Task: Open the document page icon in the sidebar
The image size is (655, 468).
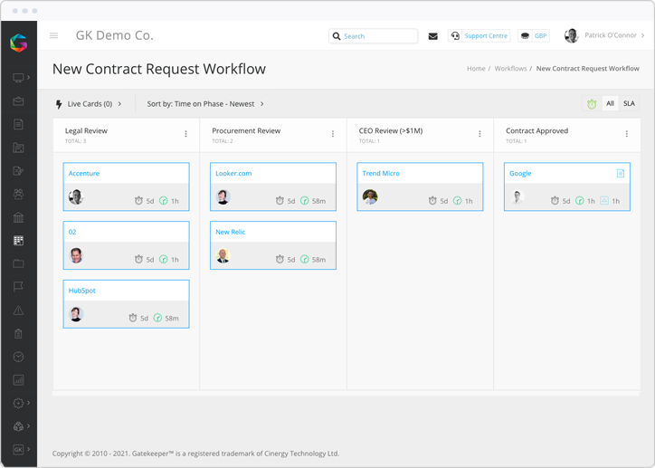Action: point(18,125)
